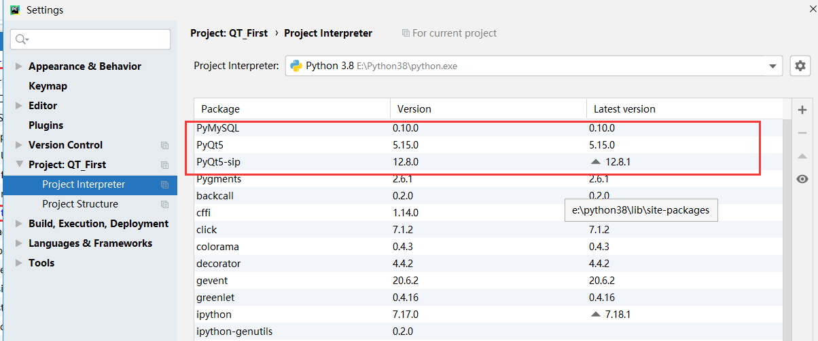Click the search magnifier icon in settings
Screen dimensions: 818x341
pyautogui.click(x=22, y=39)
